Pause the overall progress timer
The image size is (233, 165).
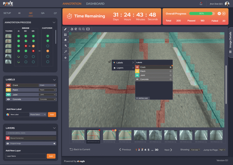click(x=219, y=13)
